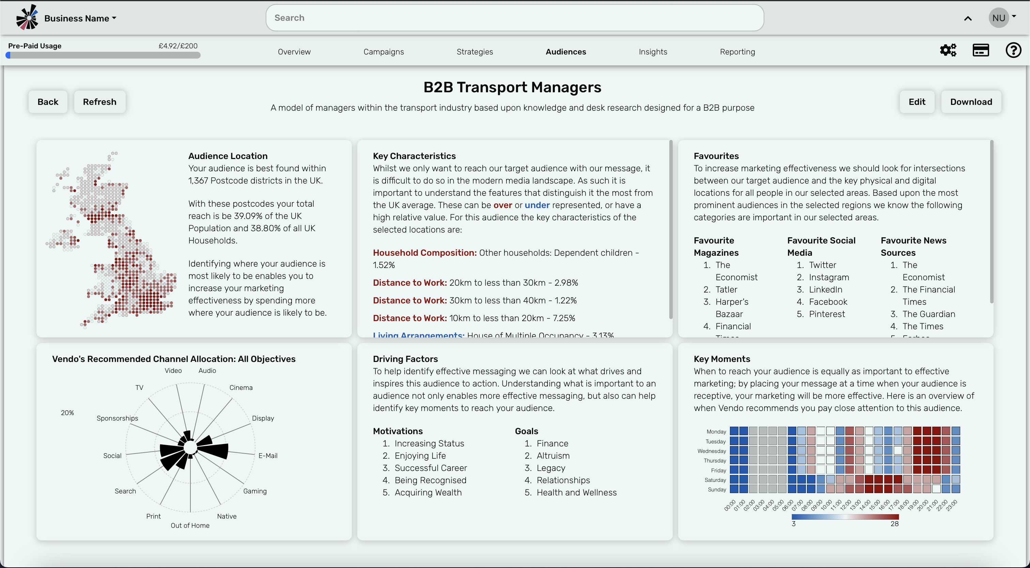The height and width of the screenshot is (568, 1030).
Task: Click the blue 'under' text
Action: point(537,205)
